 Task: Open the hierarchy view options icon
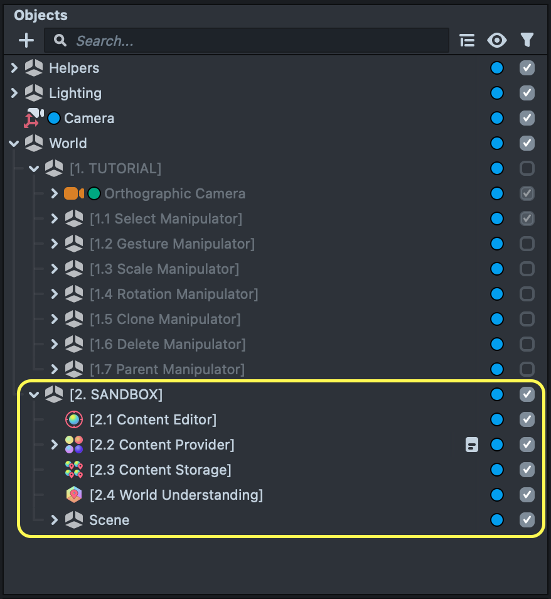(x=467, y=41)
